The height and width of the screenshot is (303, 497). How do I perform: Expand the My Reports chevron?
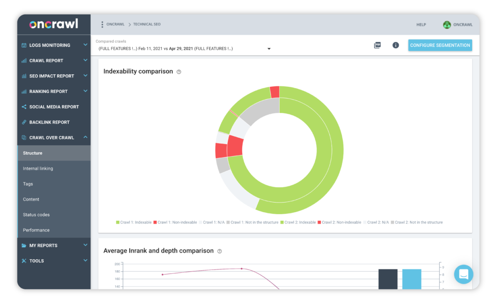(x=85, y=245)
